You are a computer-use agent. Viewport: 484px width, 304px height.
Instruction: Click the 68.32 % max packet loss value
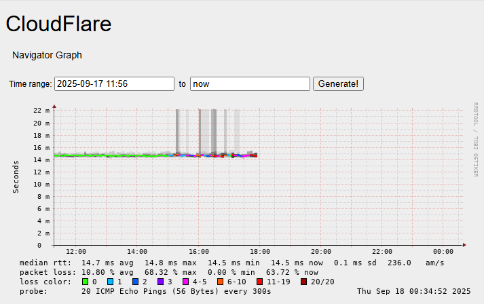coord(170,273)
